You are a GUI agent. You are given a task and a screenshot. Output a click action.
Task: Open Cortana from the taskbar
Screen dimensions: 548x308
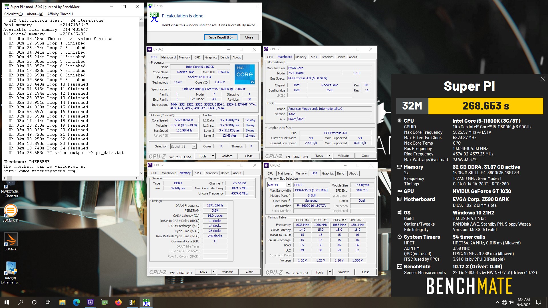(34, 302)
